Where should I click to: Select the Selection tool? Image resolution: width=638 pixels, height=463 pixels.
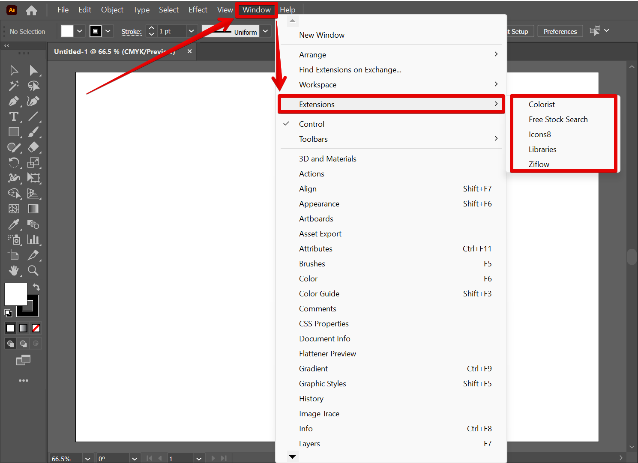(x=14, y=70)
